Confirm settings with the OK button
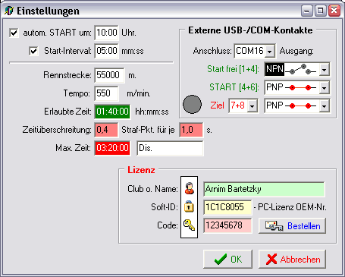Viewport: 345px width, 277px height. tap(228, 260)
